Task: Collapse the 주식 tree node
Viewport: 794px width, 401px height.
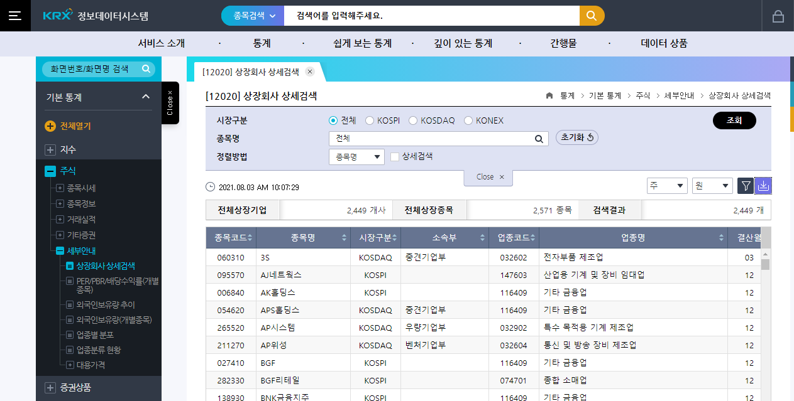Action: (x=50, y=171)
